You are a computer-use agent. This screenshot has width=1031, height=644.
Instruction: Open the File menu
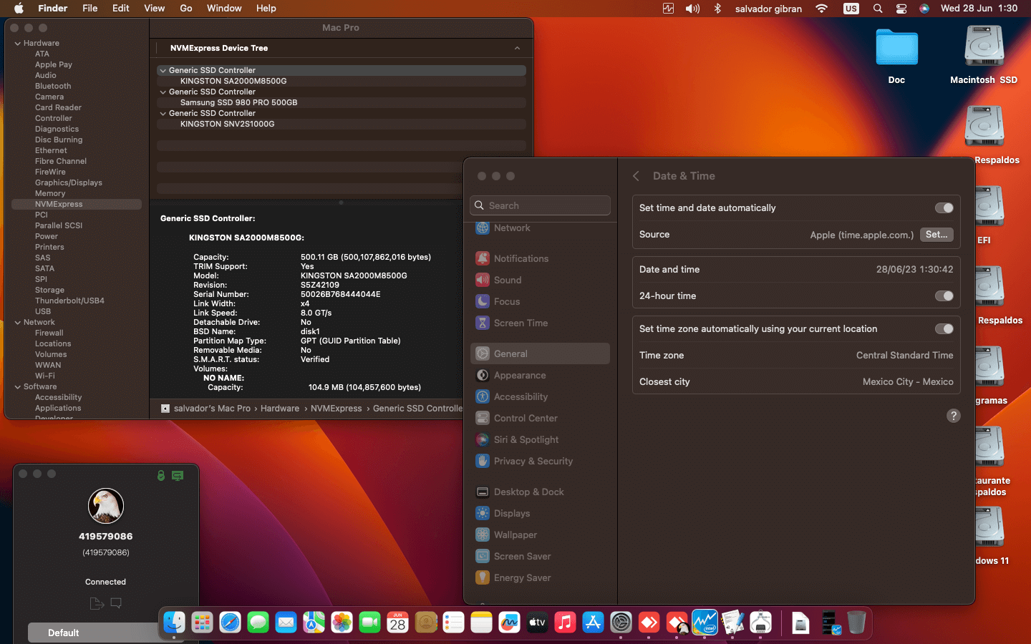90,9
